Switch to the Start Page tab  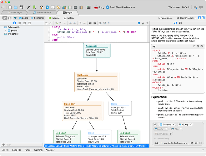tap(15, 12)
